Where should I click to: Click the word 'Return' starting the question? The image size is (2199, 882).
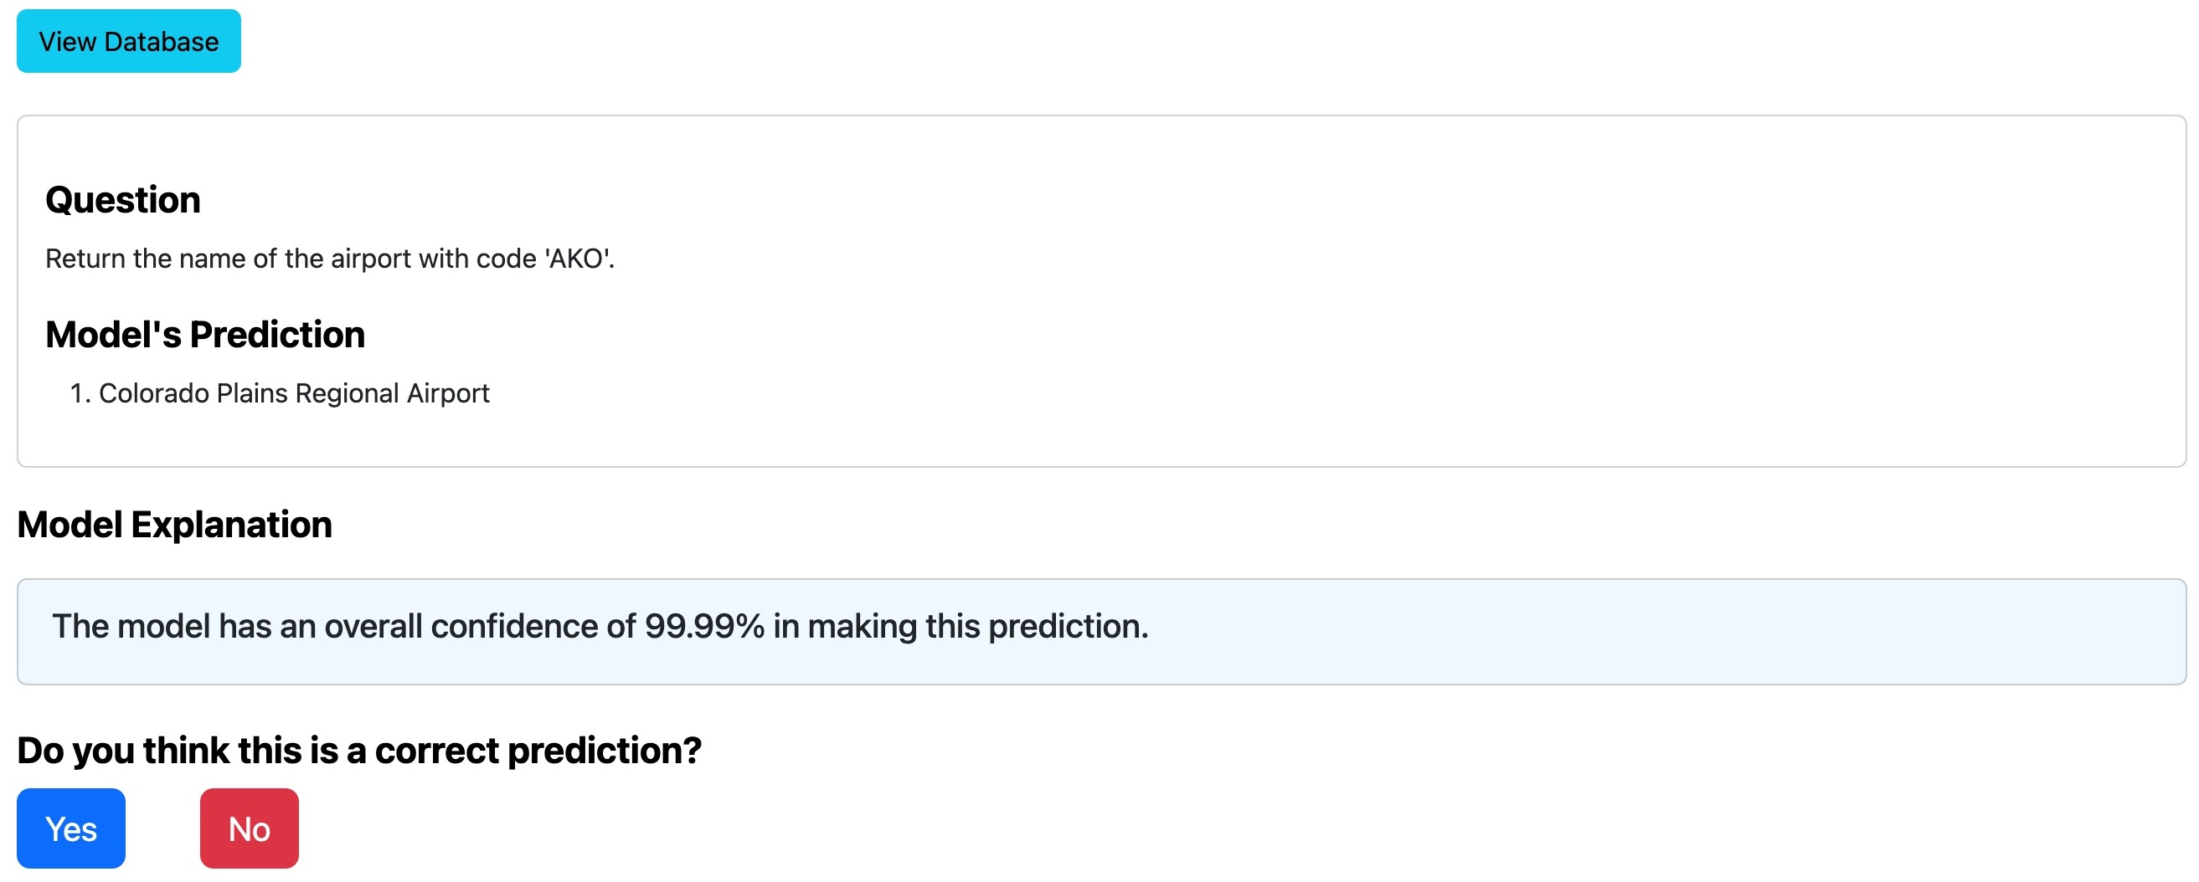pos(84,259)
